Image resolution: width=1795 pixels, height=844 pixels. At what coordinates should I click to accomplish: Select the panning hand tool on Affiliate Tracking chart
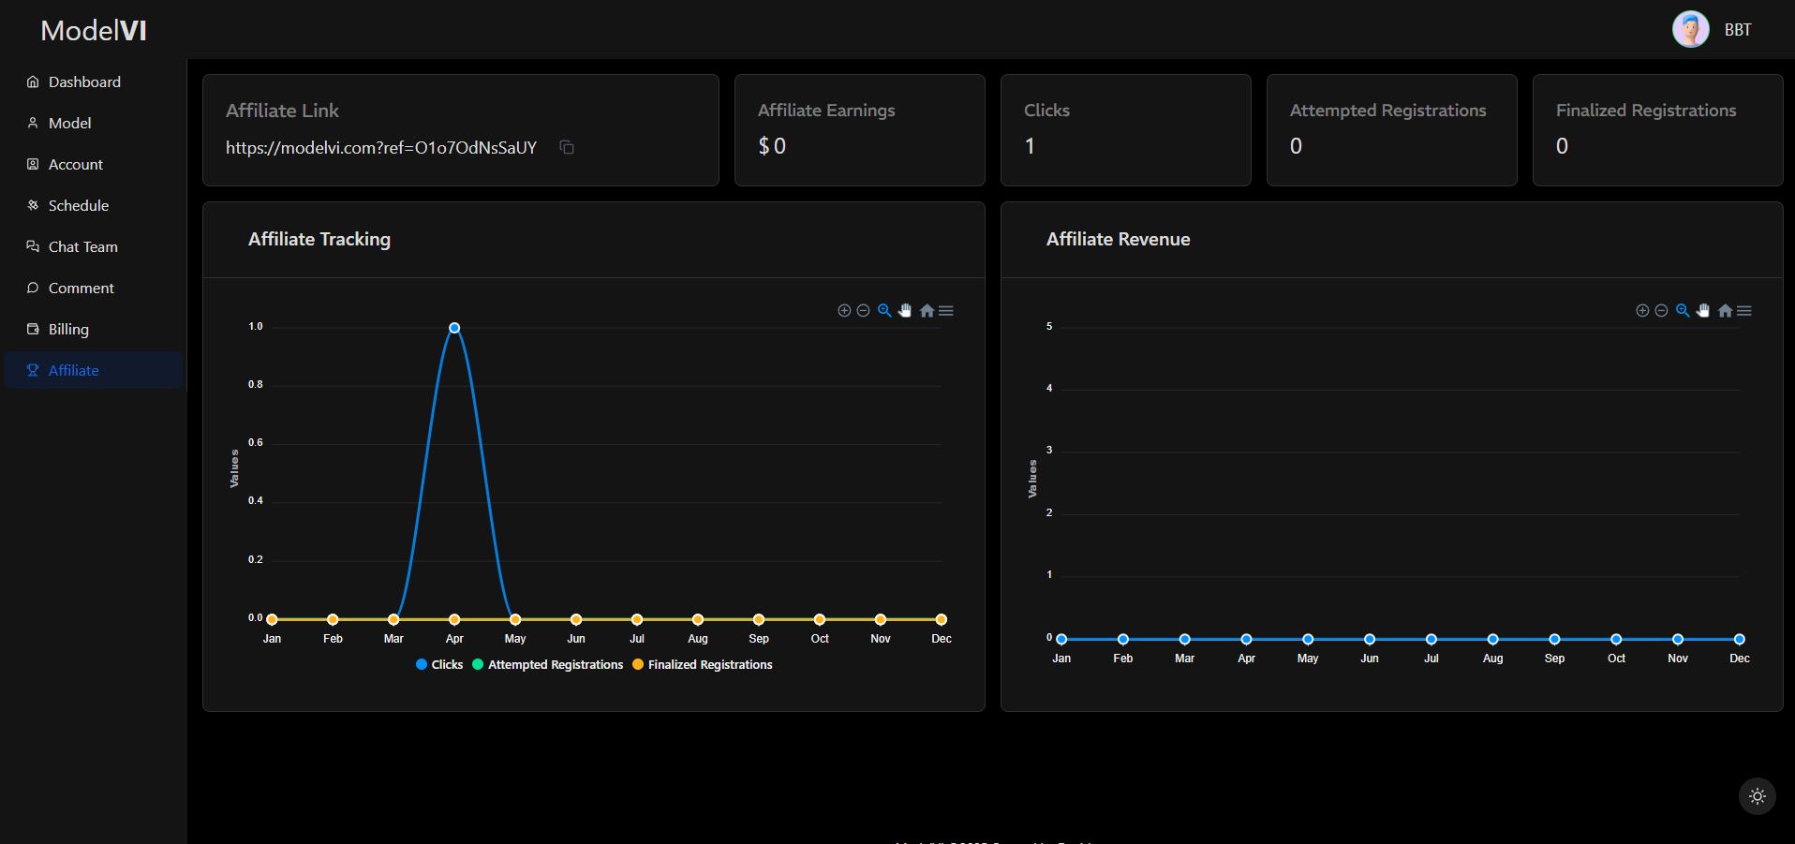[905, 311]
